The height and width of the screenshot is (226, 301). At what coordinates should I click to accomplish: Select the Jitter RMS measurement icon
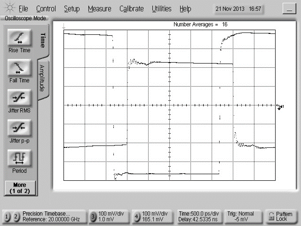tap(19, 98)
